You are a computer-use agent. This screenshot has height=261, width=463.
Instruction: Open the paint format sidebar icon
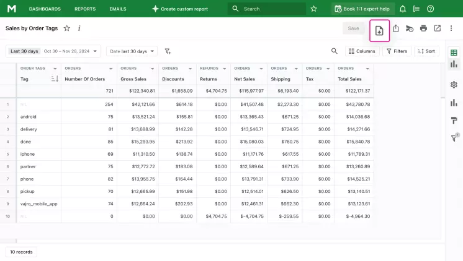pyautogui.click(x=454, y=121)
